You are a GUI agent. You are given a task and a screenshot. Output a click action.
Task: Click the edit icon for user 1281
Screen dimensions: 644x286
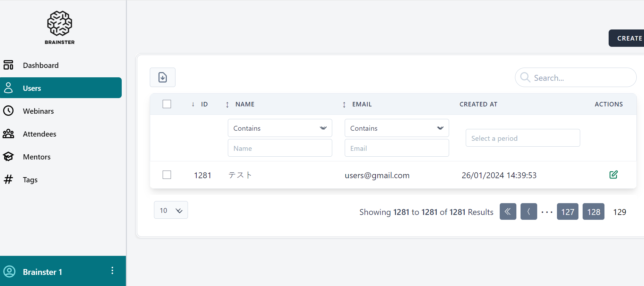coord(613,175)
